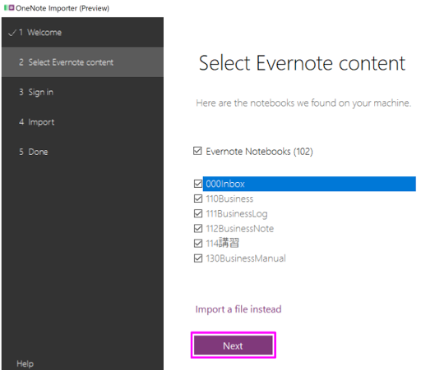Open the Help link
Screen dimensions: 421x370
point(25,363)
